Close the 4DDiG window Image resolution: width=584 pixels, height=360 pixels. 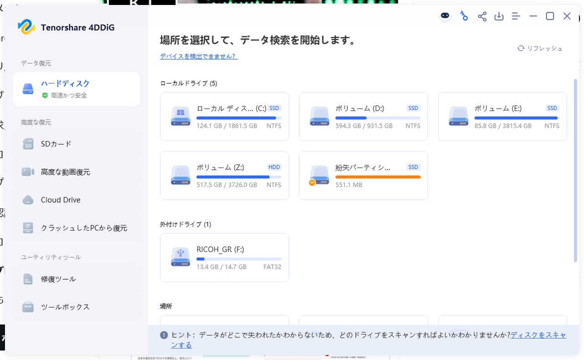pos(567,16)
